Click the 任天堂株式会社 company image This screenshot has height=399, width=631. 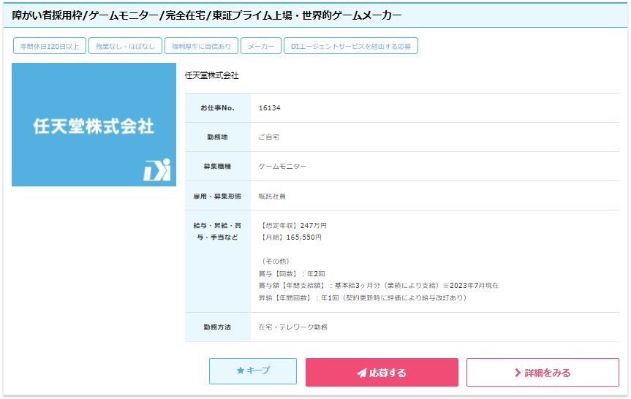click(x=94, y=124)
